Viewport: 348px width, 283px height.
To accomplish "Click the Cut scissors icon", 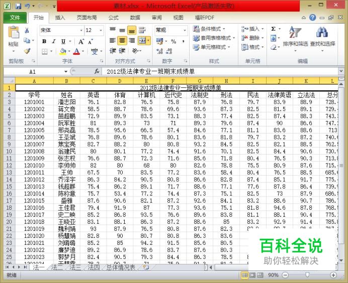I will (x=27, y=30).
